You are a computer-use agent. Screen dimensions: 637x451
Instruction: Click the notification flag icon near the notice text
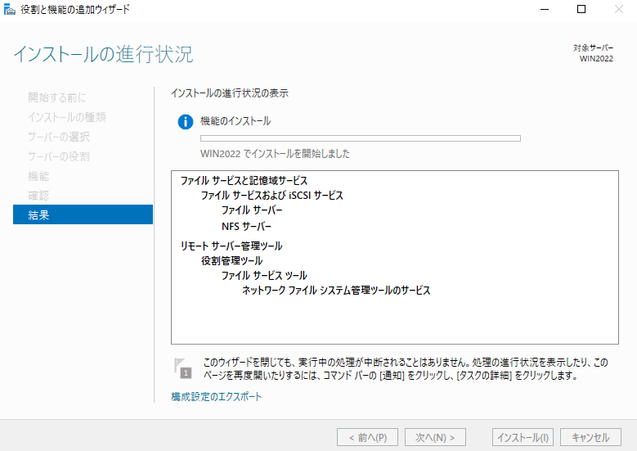coord(182,368)
